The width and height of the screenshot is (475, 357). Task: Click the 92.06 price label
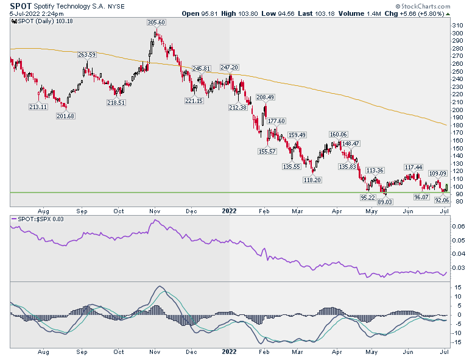[x=442, y=200]
